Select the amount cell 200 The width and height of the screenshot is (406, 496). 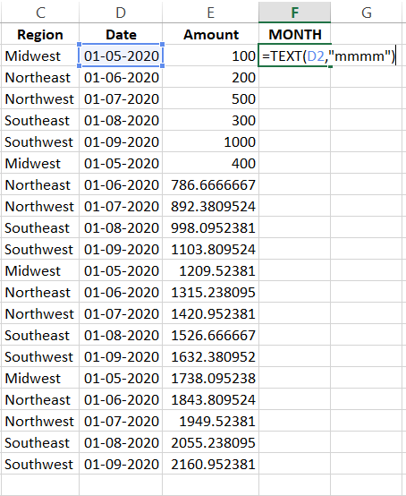point(210,77)
